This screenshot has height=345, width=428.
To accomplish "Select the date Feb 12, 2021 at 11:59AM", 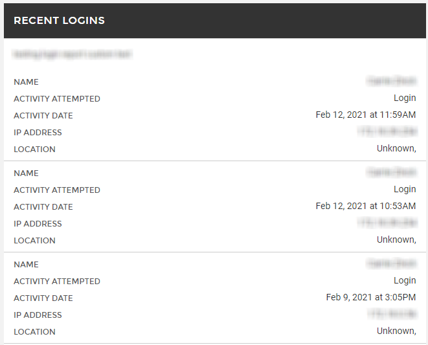I will pyautogui.click(x=366, y=115).
